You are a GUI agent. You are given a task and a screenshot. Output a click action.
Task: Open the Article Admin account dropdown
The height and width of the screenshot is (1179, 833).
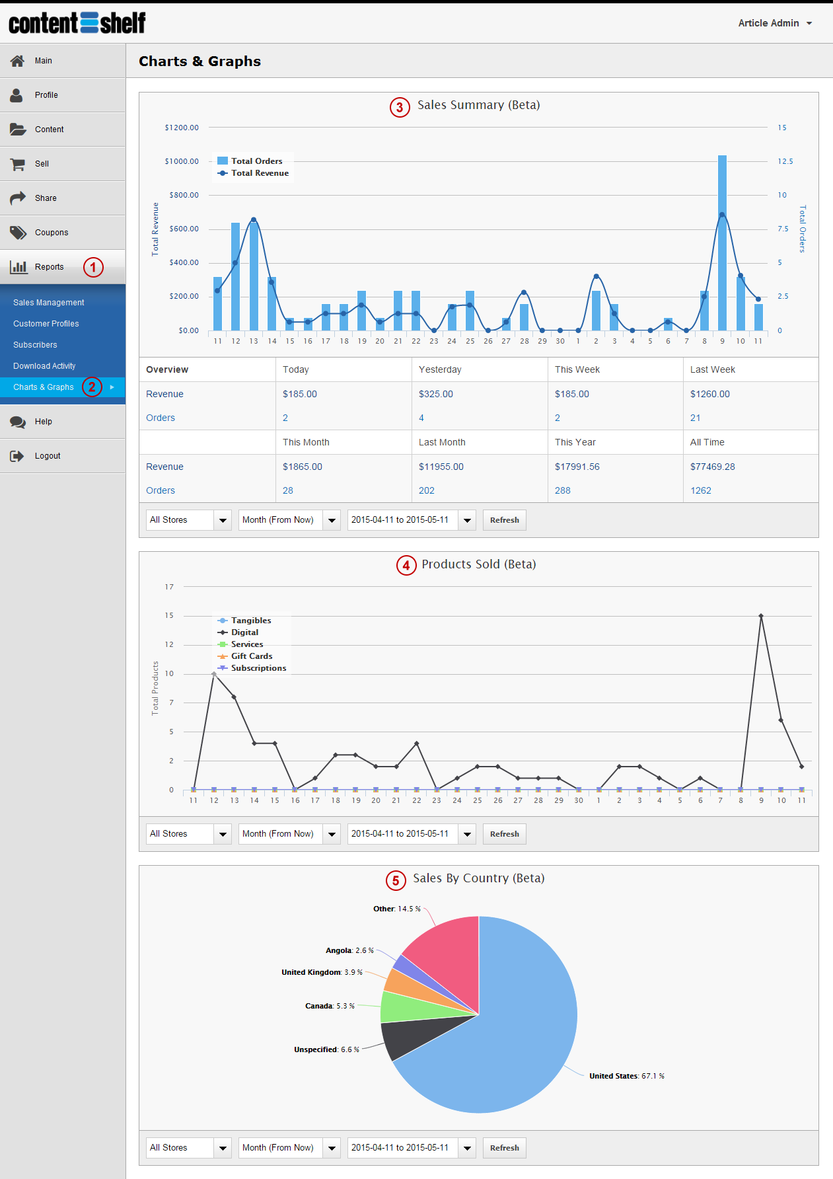pyautogui.click(x=774, y=23)
